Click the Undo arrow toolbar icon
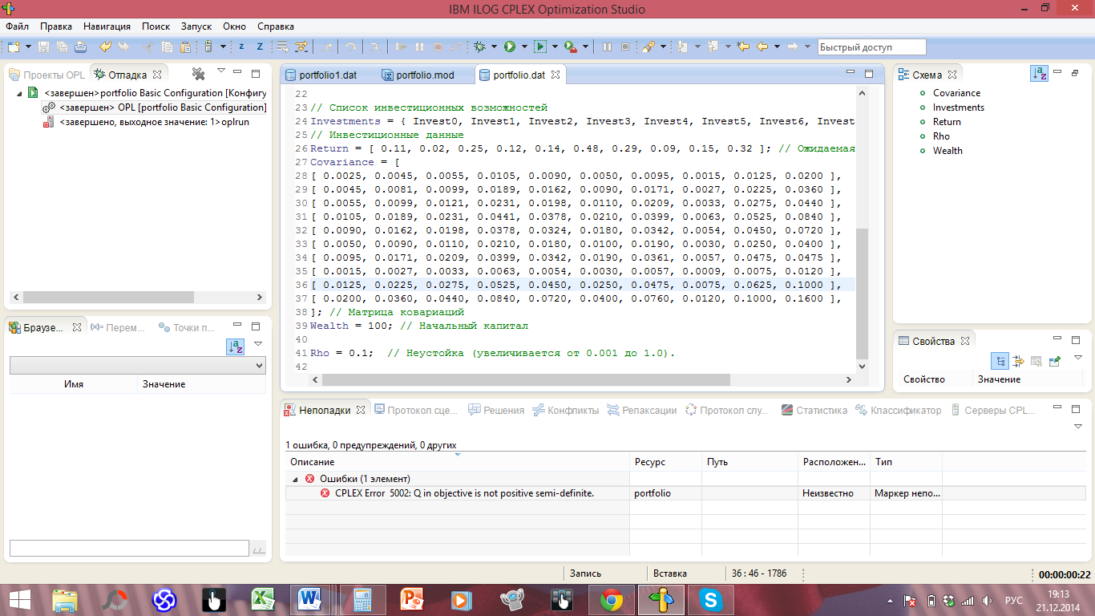 click(105, 47)
